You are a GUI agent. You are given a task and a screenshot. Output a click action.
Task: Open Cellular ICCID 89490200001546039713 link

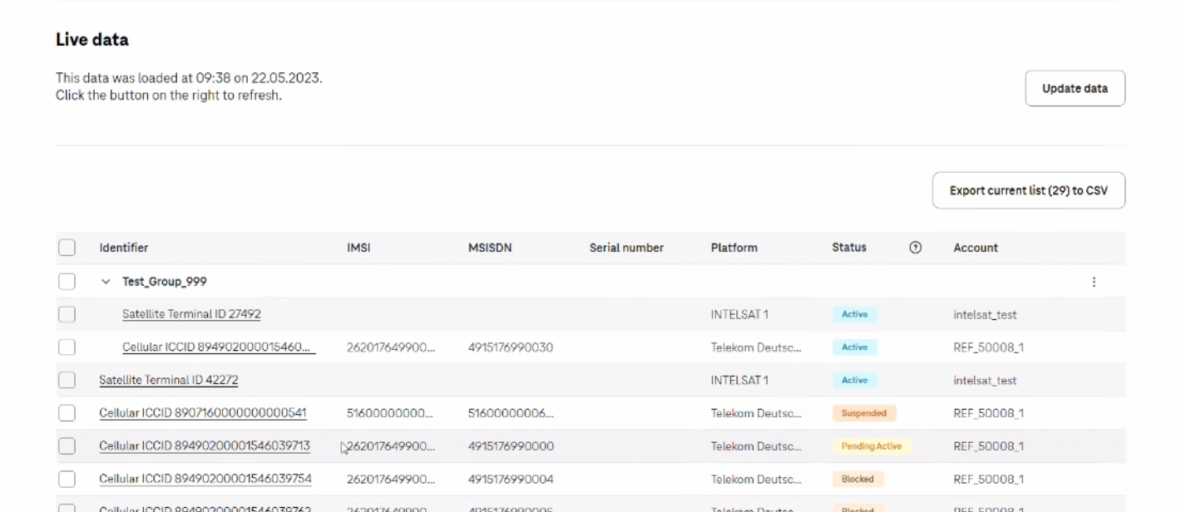click(205, 446)
